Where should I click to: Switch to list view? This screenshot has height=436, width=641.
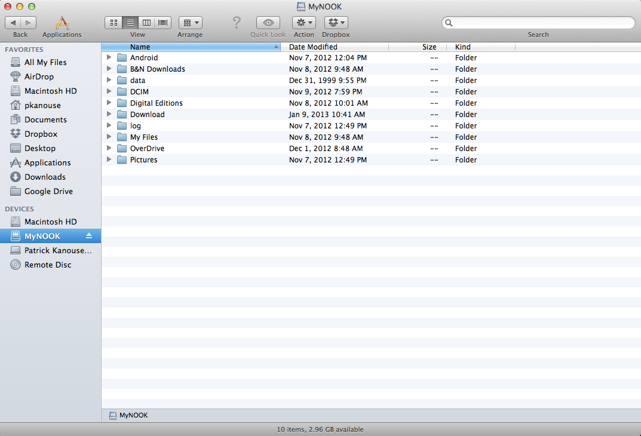(x=130, y=23)
